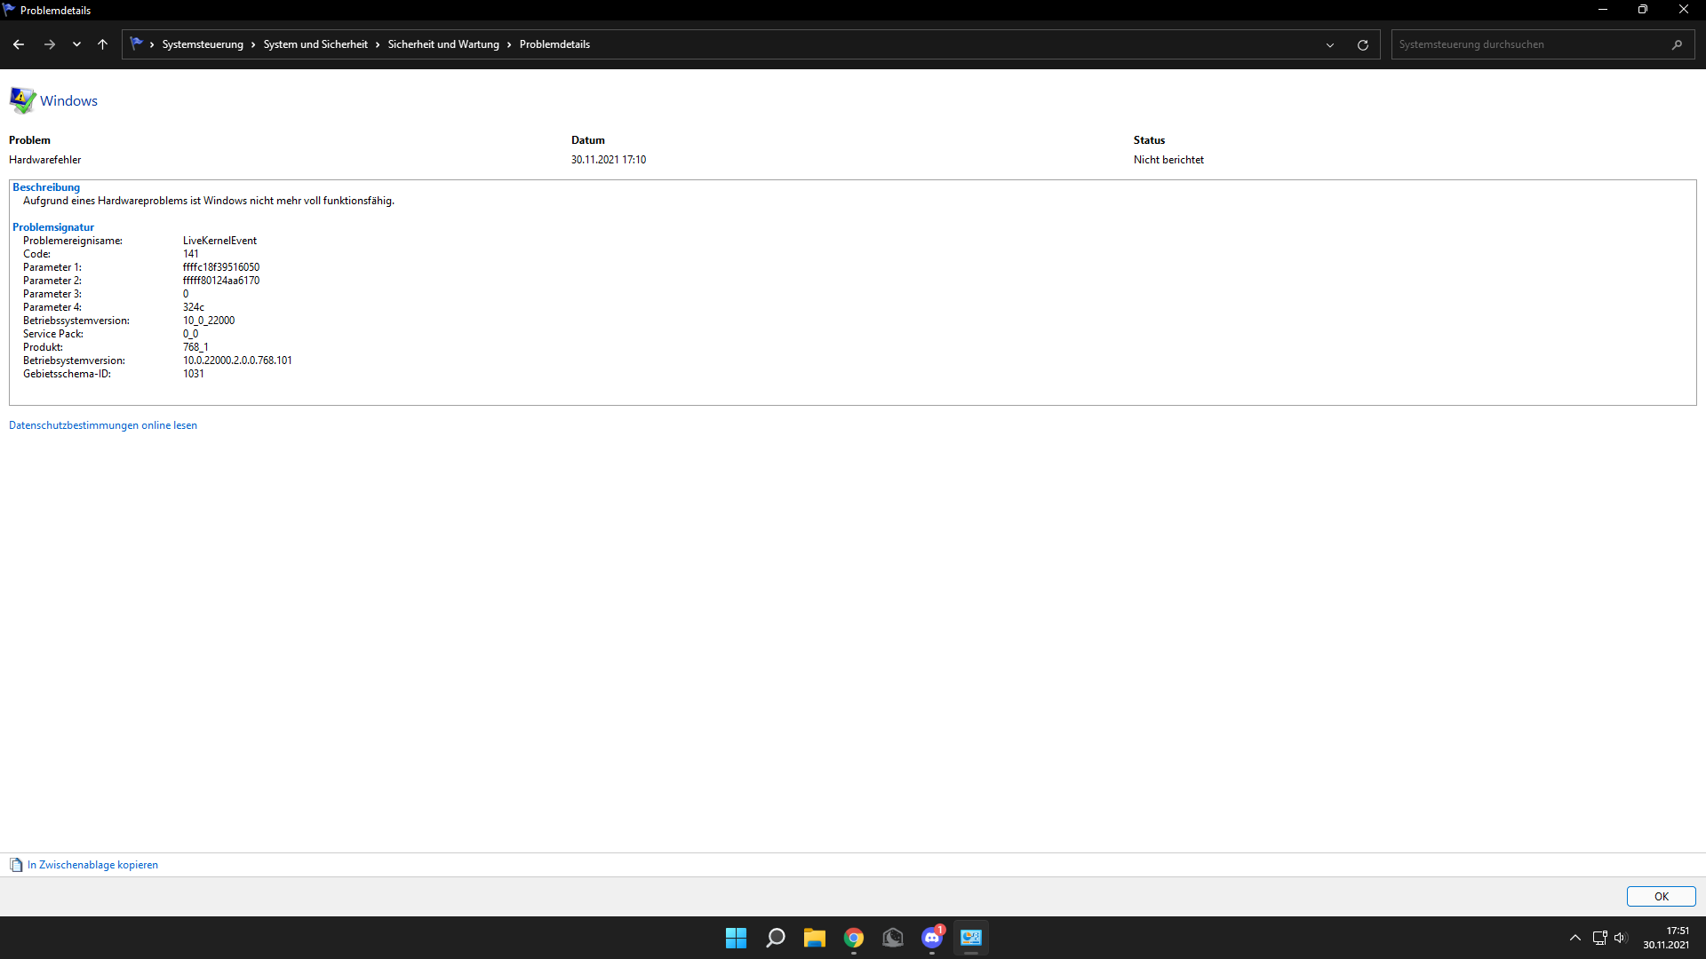Open System und Sicherheit breadcrumb

[315, 44]
